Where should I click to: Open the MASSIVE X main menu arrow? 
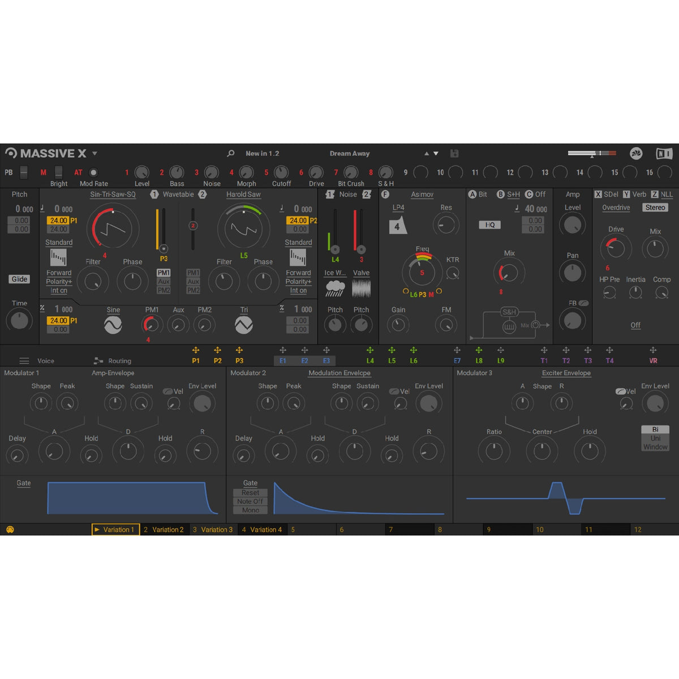94,153
